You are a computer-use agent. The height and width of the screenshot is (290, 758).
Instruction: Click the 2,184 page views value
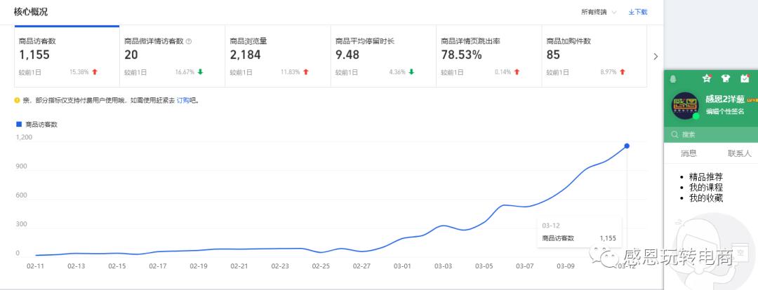click(245, 55)
